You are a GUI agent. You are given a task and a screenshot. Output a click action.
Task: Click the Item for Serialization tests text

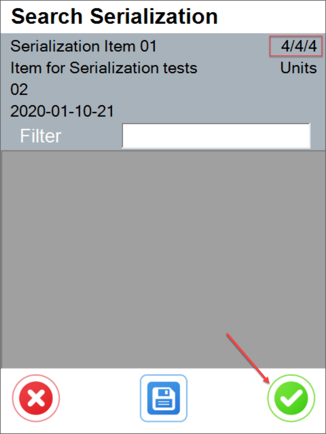(x=103, y=68)
